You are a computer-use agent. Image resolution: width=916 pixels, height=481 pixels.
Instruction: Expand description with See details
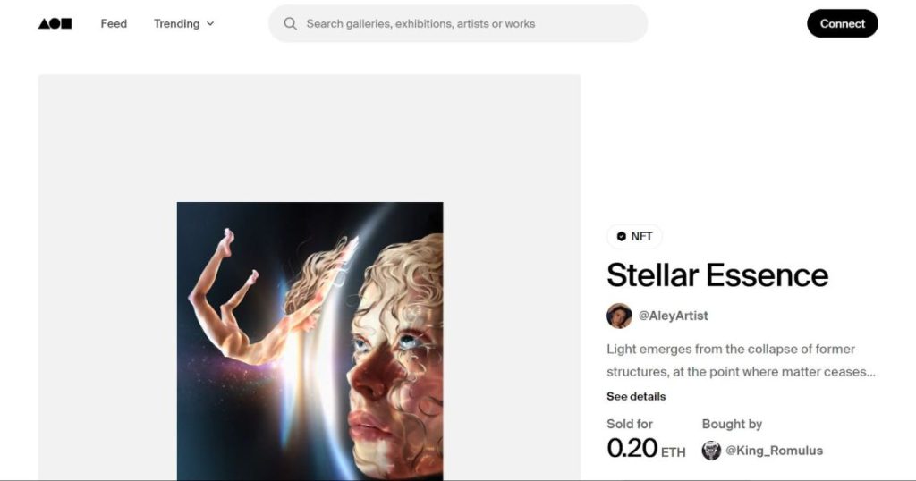pos(636,396)
